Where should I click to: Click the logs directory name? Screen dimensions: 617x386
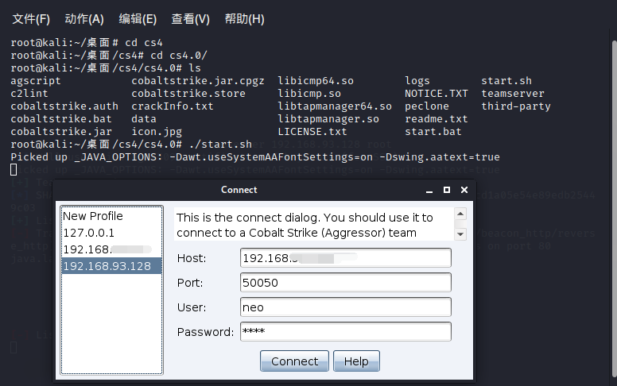(x=417, y=81)
